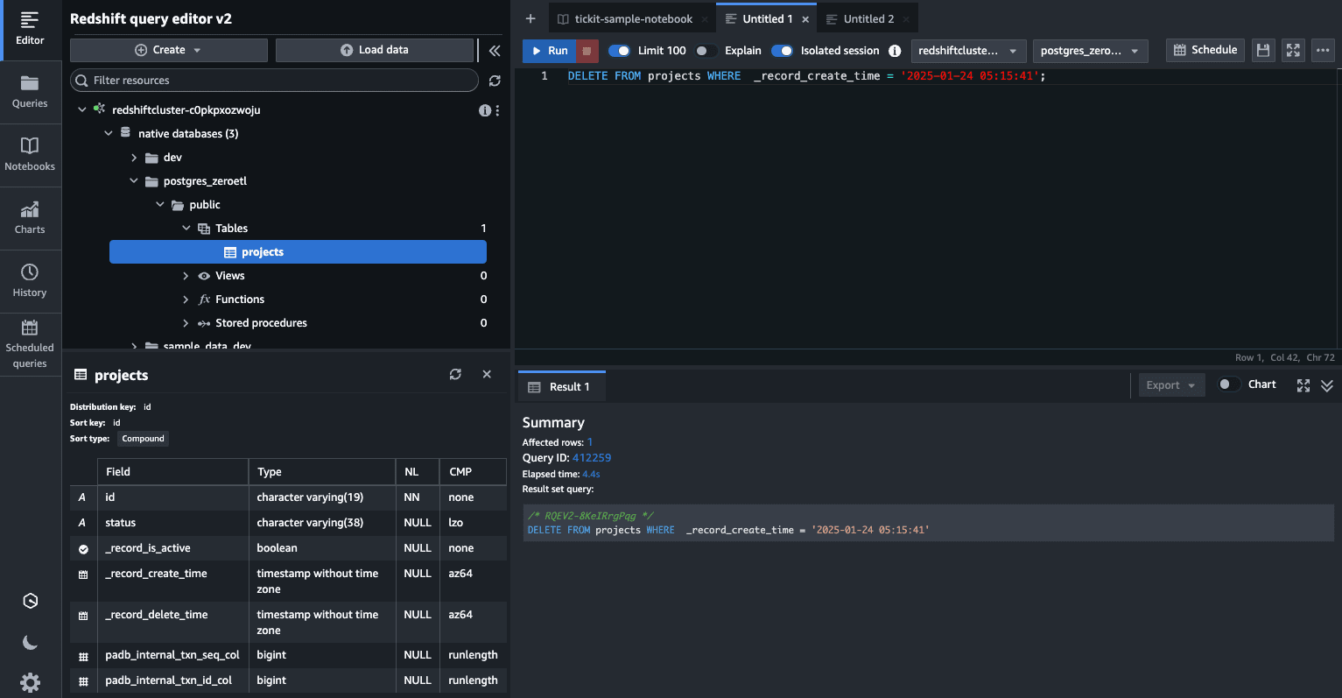1342x698 pixels.
Task: Open settings with the sidebar gear icon
Action: pyautogui.click(x=31, y=683)
